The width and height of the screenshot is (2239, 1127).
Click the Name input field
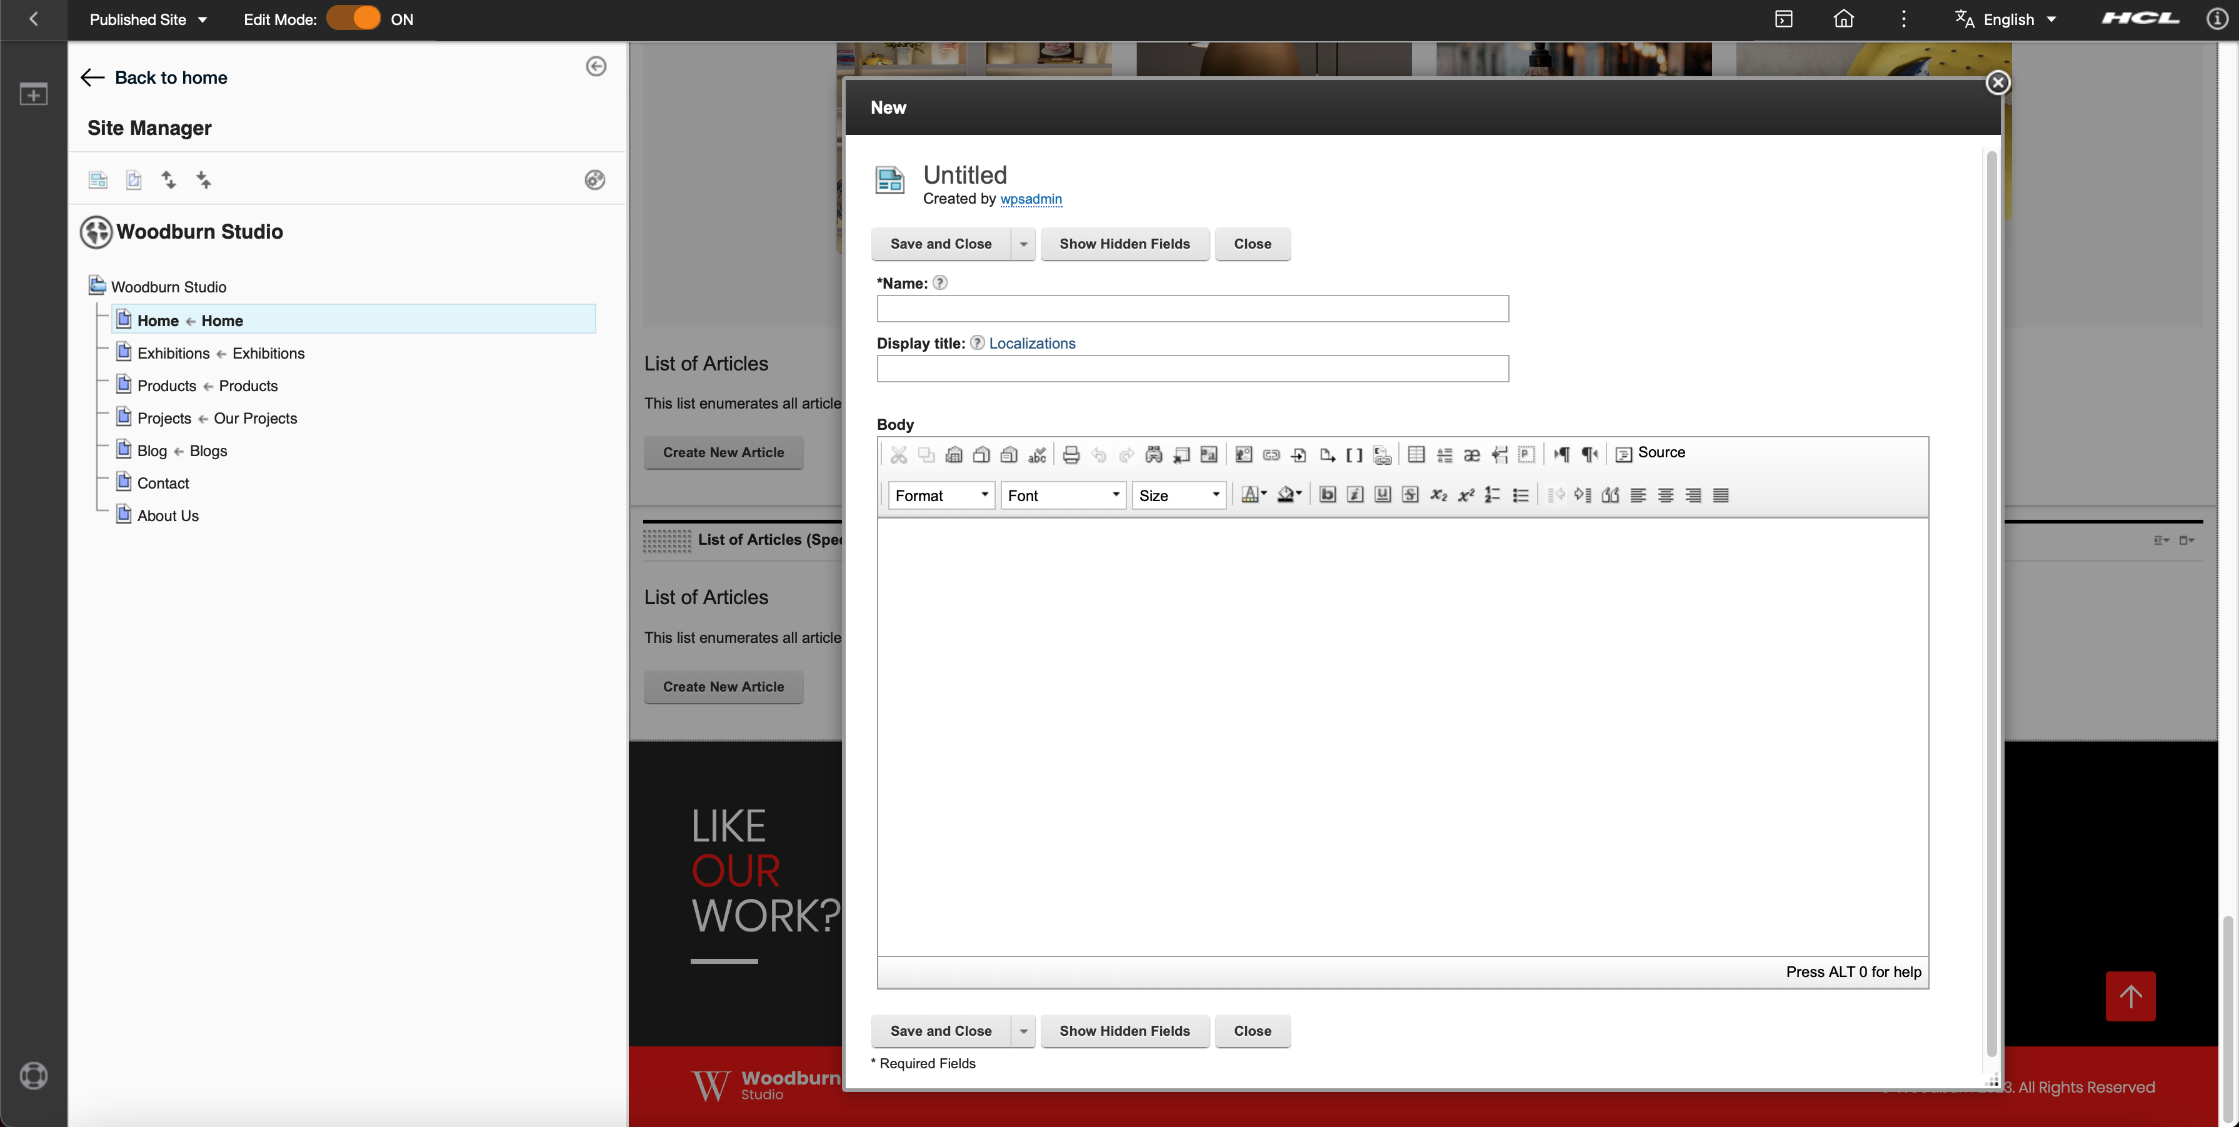[1192, 307]
